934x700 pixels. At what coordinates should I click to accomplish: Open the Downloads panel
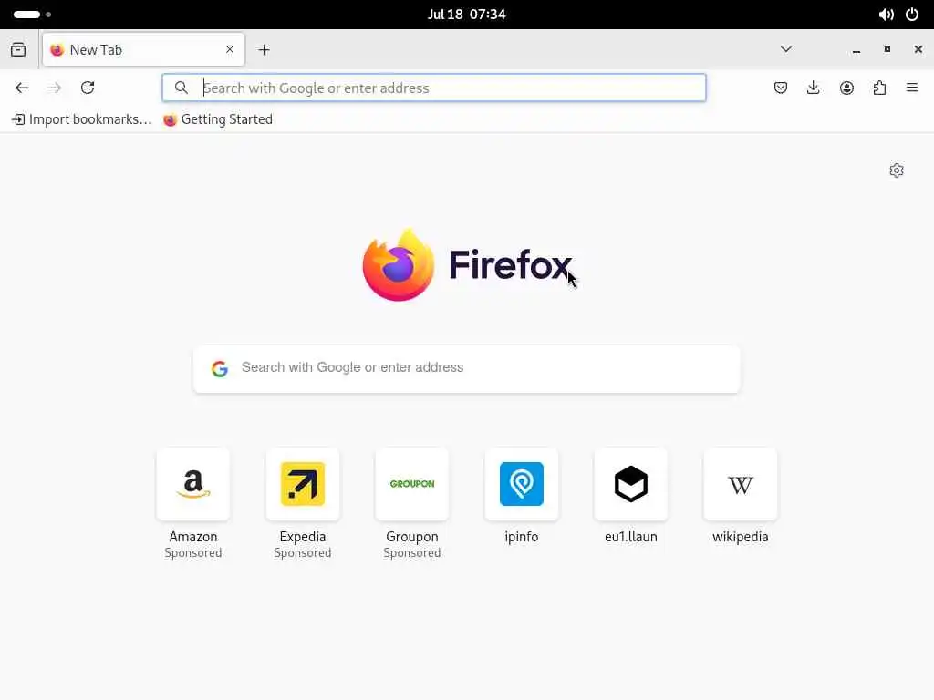tap(813, 88)
